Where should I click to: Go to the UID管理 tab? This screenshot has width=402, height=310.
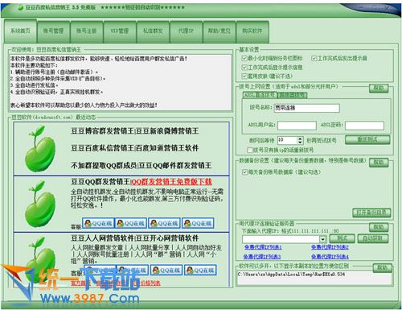tap(120, 31)
